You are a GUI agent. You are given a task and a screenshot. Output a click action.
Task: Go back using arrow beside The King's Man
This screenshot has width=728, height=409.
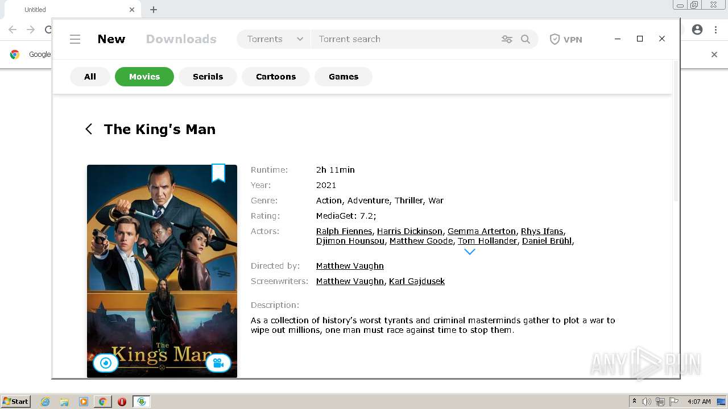[x=89, y=129]
